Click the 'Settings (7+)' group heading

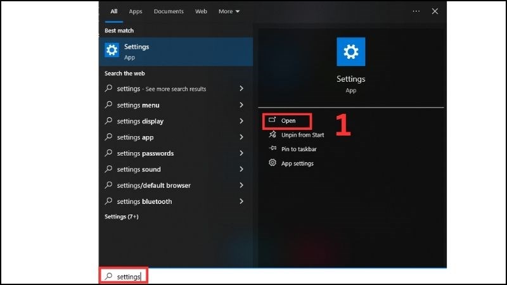[122, 217]
